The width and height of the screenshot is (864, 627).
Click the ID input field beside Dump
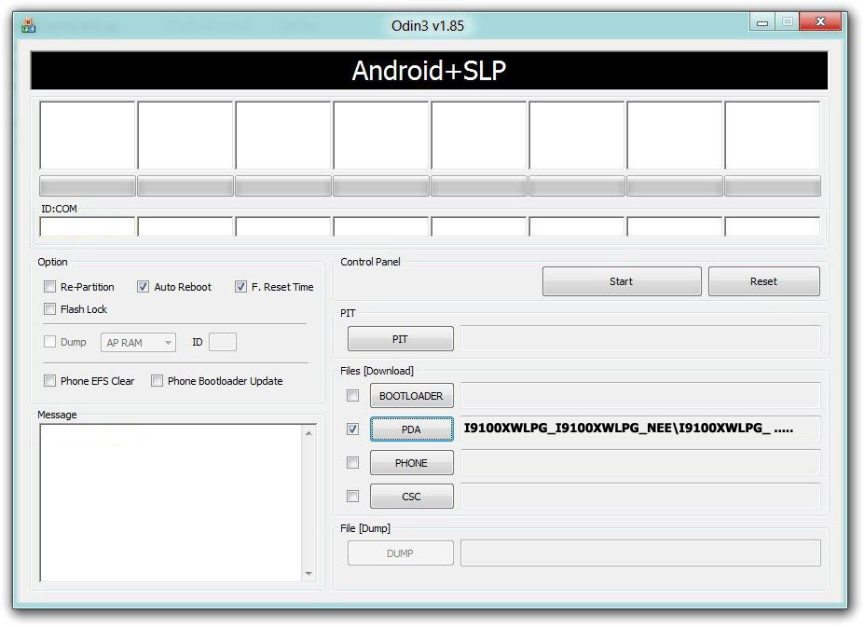point(223,342)
